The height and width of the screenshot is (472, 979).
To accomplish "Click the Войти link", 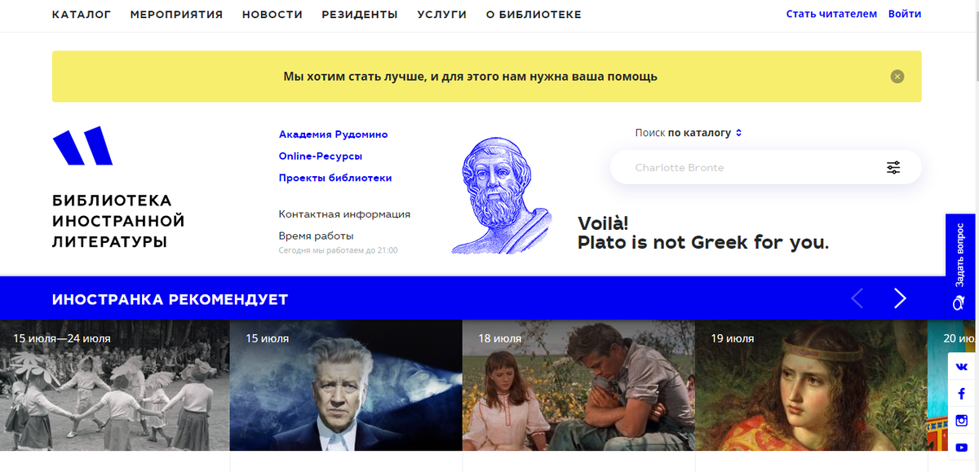I will 905,14.
